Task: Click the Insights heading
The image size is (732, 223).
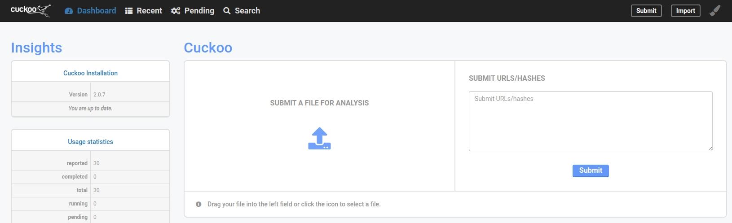Action: [x=36, y=48]
